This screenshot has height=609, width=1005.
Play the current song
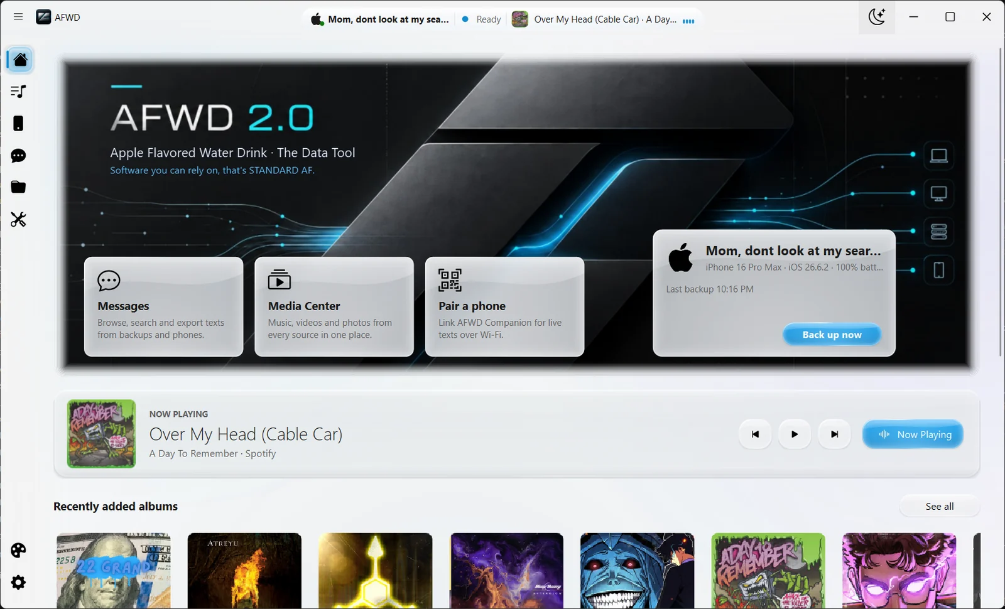pos(795,434)
